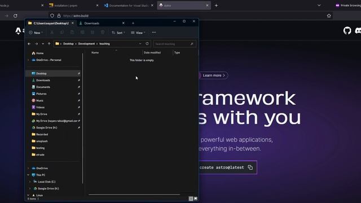Go forward with Explorer forward arrow

pos(36,44)
